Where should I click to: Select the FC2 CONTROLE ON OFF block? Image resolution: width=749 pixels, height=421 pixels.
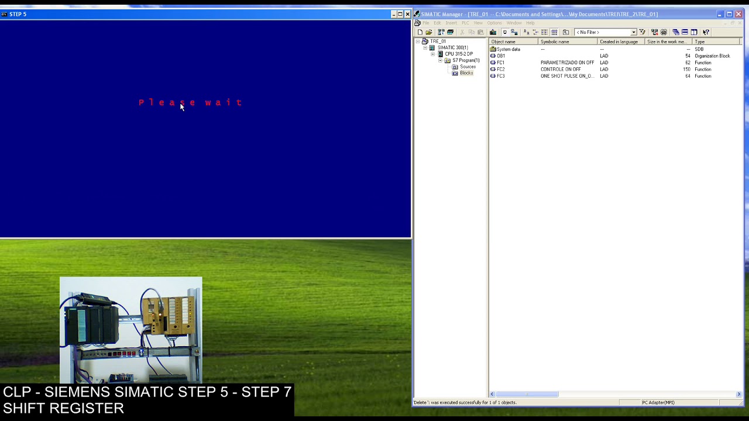click(x=614, y=70)
